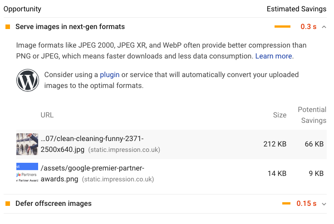334x224 pixels.
Task: Click the orange savings bar for 0.3 s
Action: pyautogui.click(x=282, y=27)
